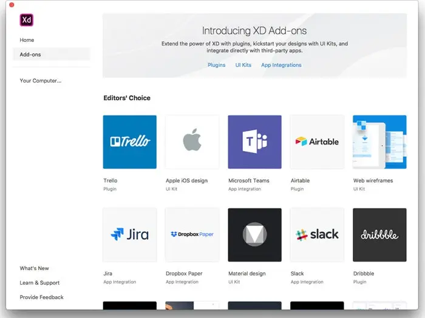Open Learn & Support
425x318 pixels.
(x=39, y=283)
